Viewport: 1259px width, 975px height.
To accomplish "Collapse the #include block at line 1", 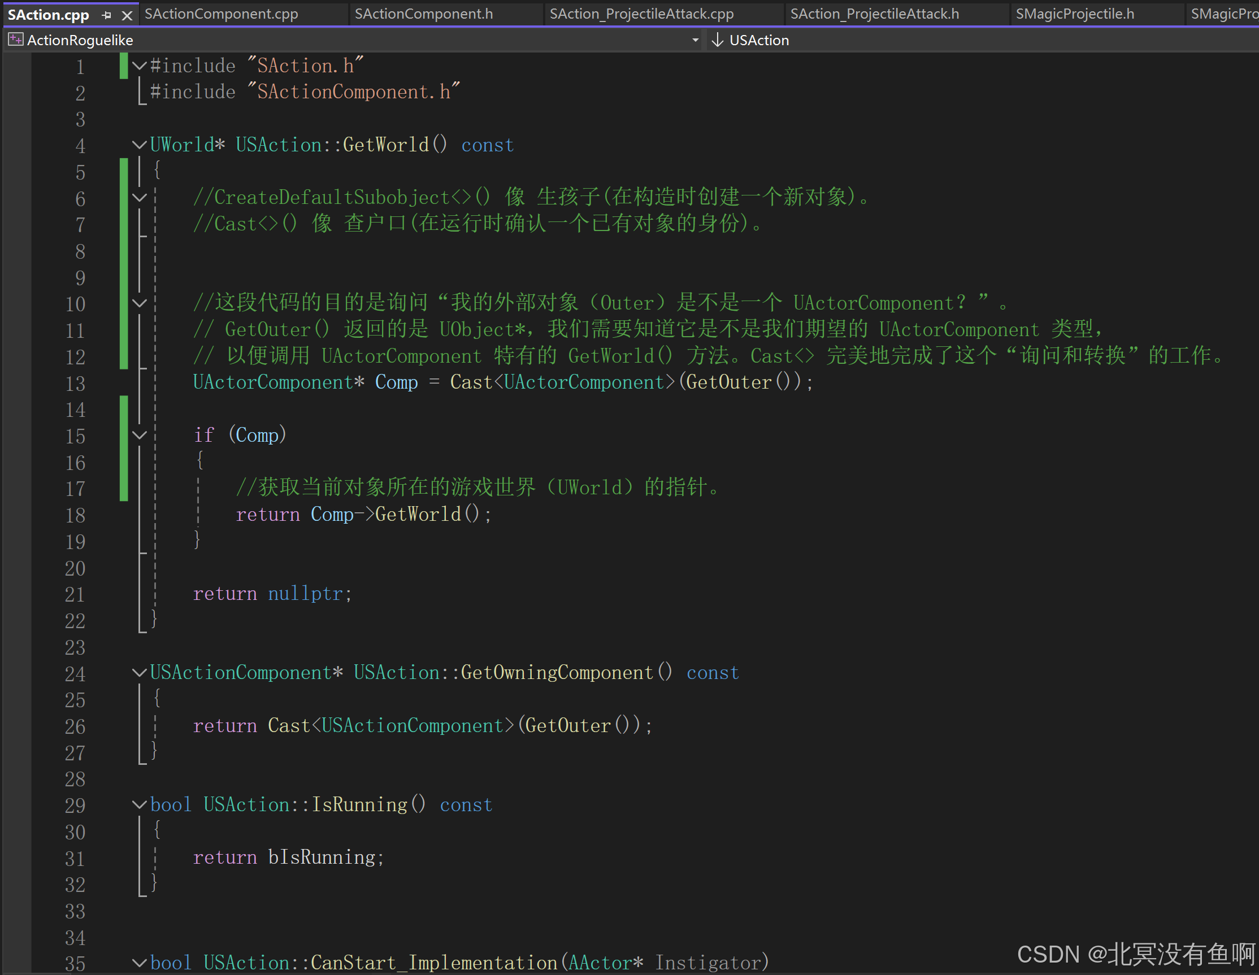I will 139,66.
